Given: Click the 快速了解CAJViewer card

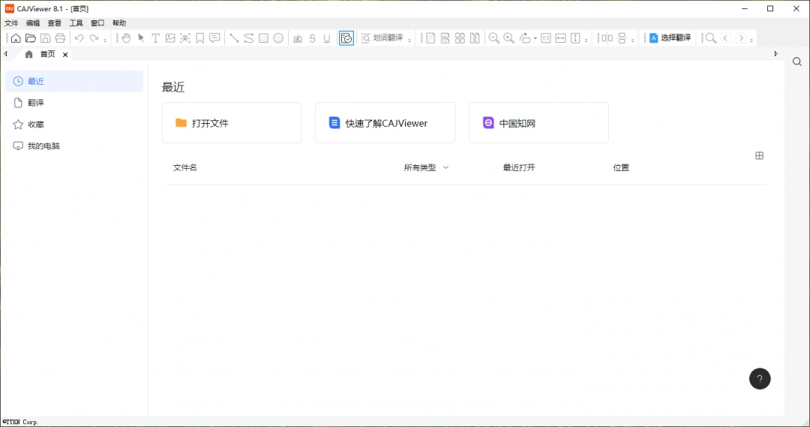Looking at the screenshot, I should (385, 123).
